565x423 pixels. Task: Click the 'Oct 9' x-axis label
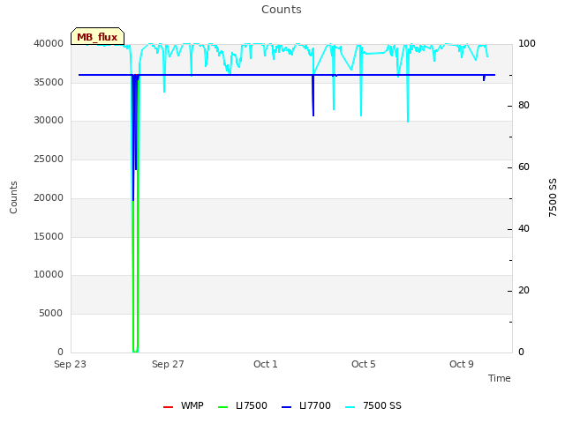pyautogui.click(x=462, y=364)
